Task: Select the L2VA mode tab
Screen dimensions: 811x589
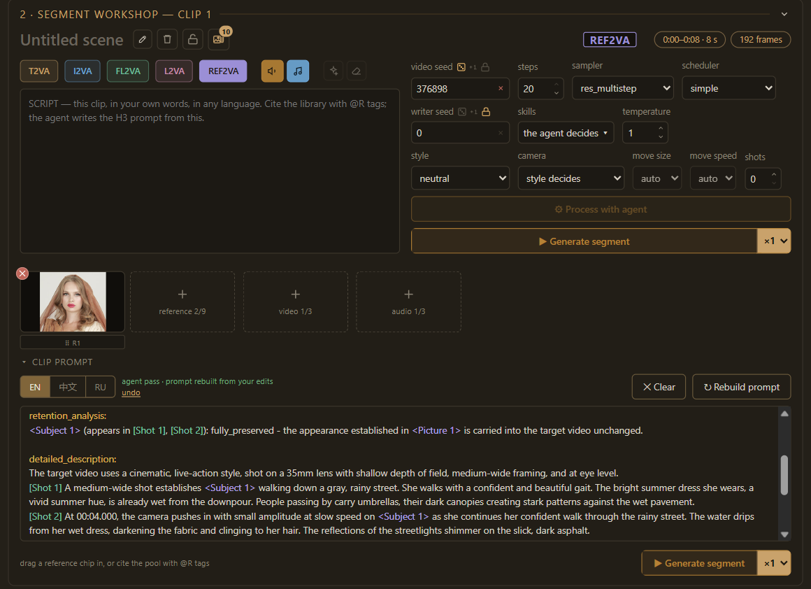Action: click(x=174, y=71)
